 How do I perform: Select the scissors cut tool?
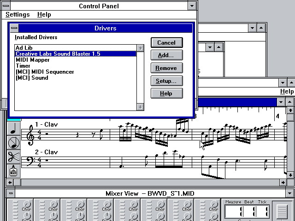[14, 157]
